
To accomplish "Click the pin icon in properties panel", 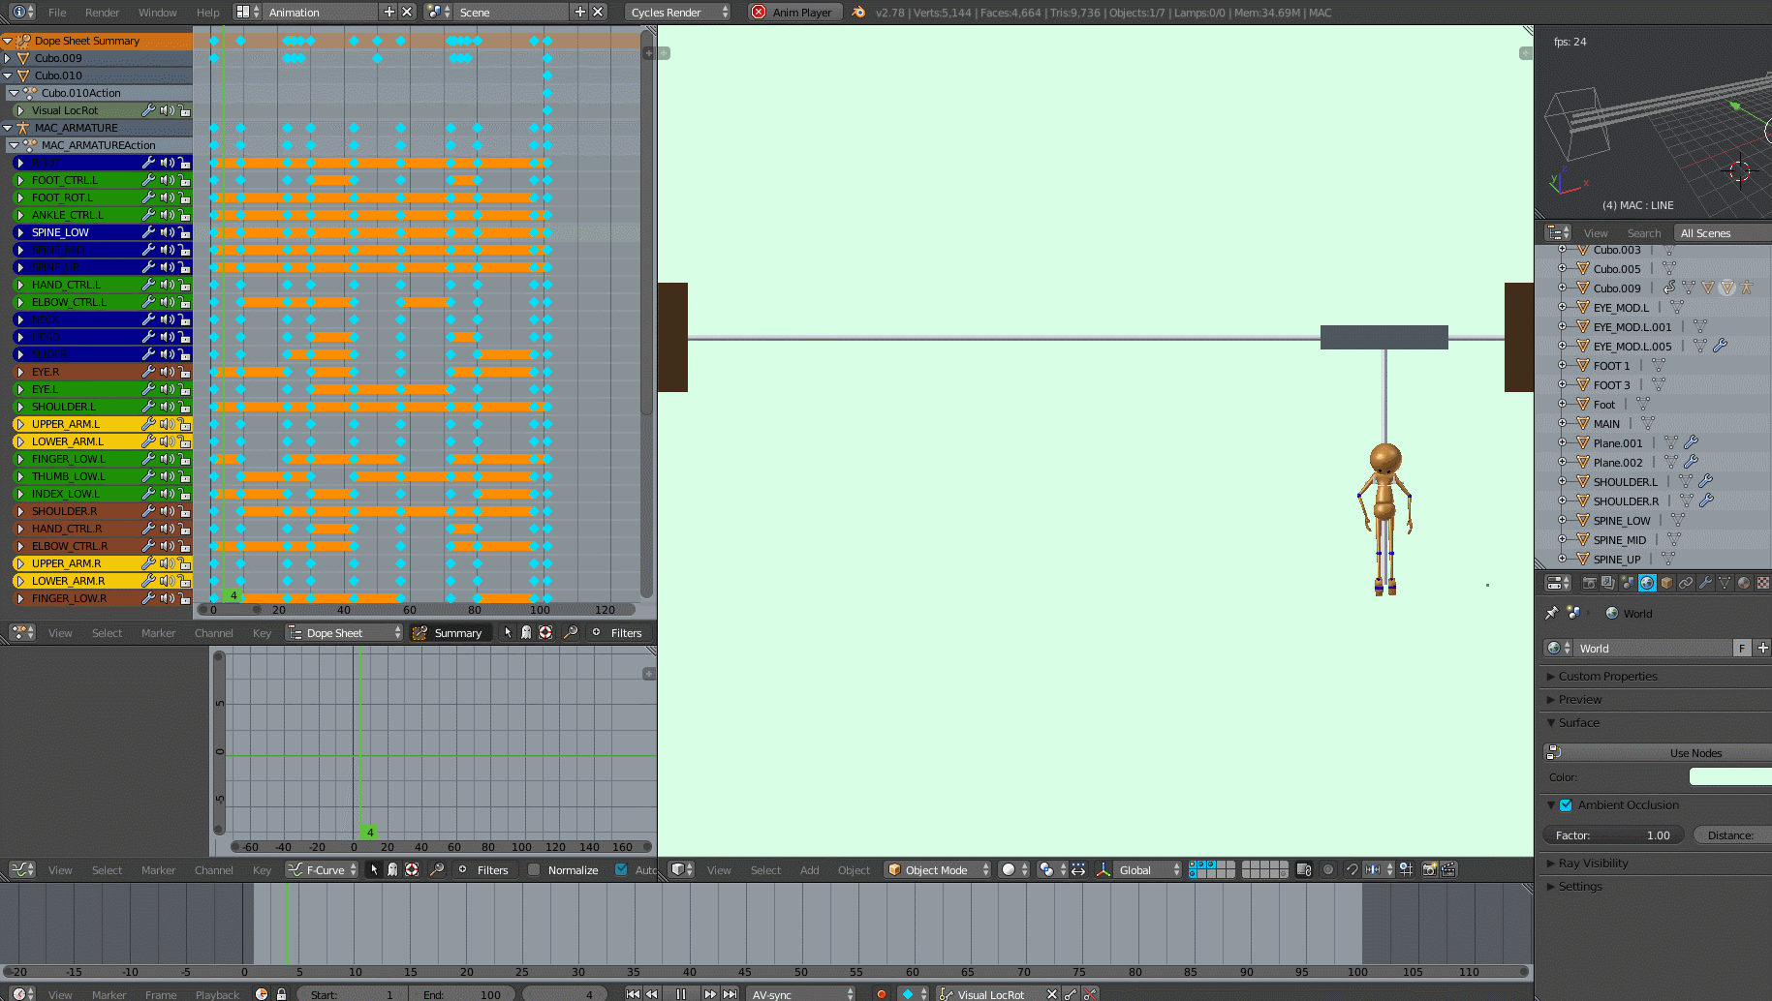I will pyautogui.click(x=1551, y=613).
